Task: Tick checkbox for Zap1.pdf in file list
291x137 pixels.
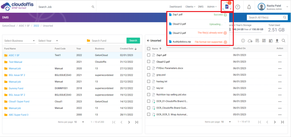Action: coord(149,55)
